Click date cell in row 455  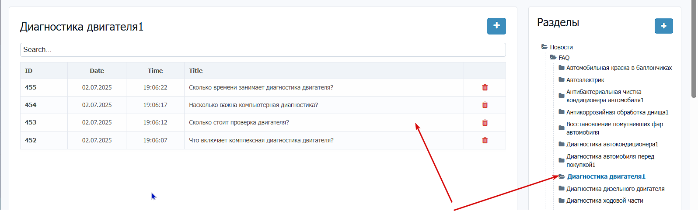click(x=97, y=87)
